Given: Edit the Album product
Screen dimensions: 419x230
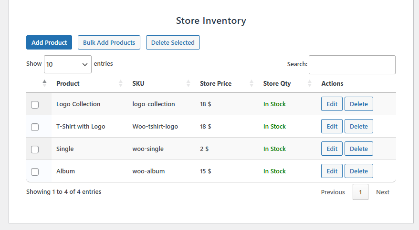Looking at the screenshot, I should [332, 171].
